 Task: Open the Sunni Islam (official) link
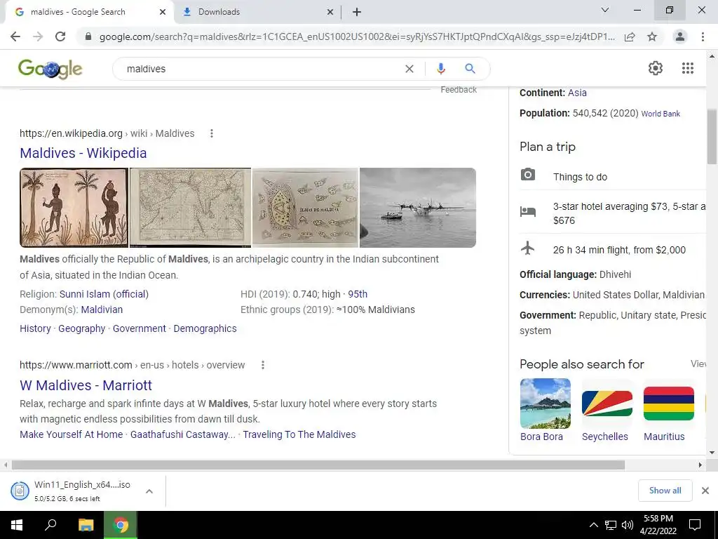click(x=104, y=294)
